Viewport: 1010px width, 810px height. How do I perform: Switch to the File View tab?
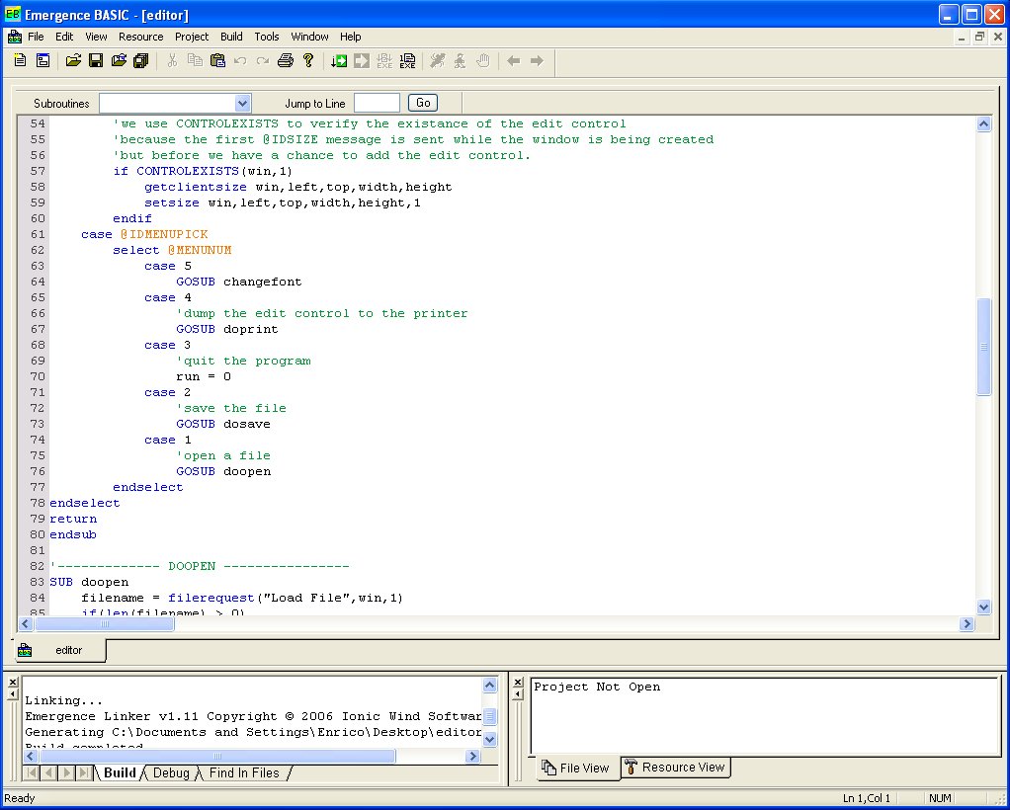(x=576, y=769)
